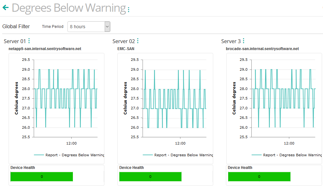Toggle the EMC-SAN chart legend line

(148, 155)
